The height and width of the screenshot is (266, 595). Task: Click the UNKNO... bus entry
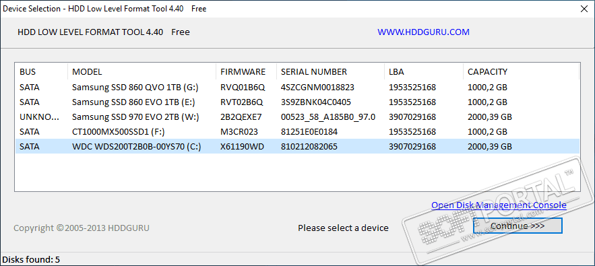(40, 117)
